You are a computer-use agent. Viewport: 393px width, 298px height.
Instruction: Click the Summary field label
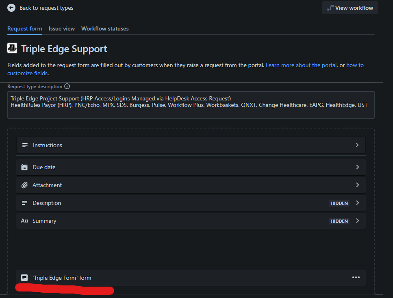coord(44,221)
